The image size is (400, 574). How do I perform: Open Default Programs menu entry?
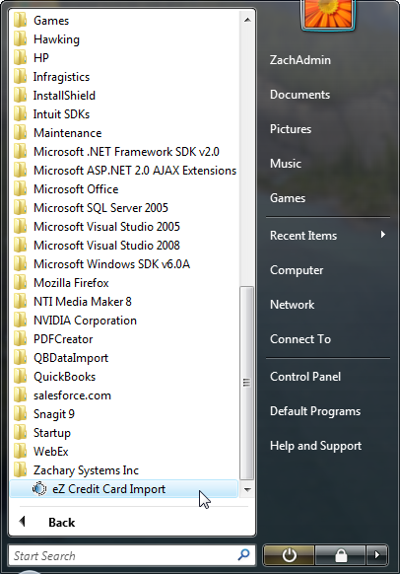(315, 411)
